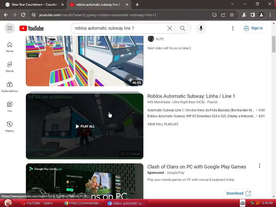This screenshot has height=207, width=276.
Task: Open playlist video MP 05 Driverless 524 e 525
Action: [x=201, y=116]
